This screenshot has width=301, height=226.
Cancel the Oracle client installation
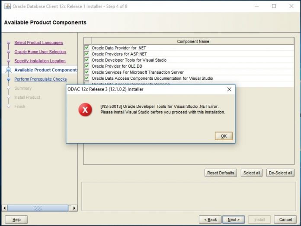pyautogui.click(x=285, y=220)
